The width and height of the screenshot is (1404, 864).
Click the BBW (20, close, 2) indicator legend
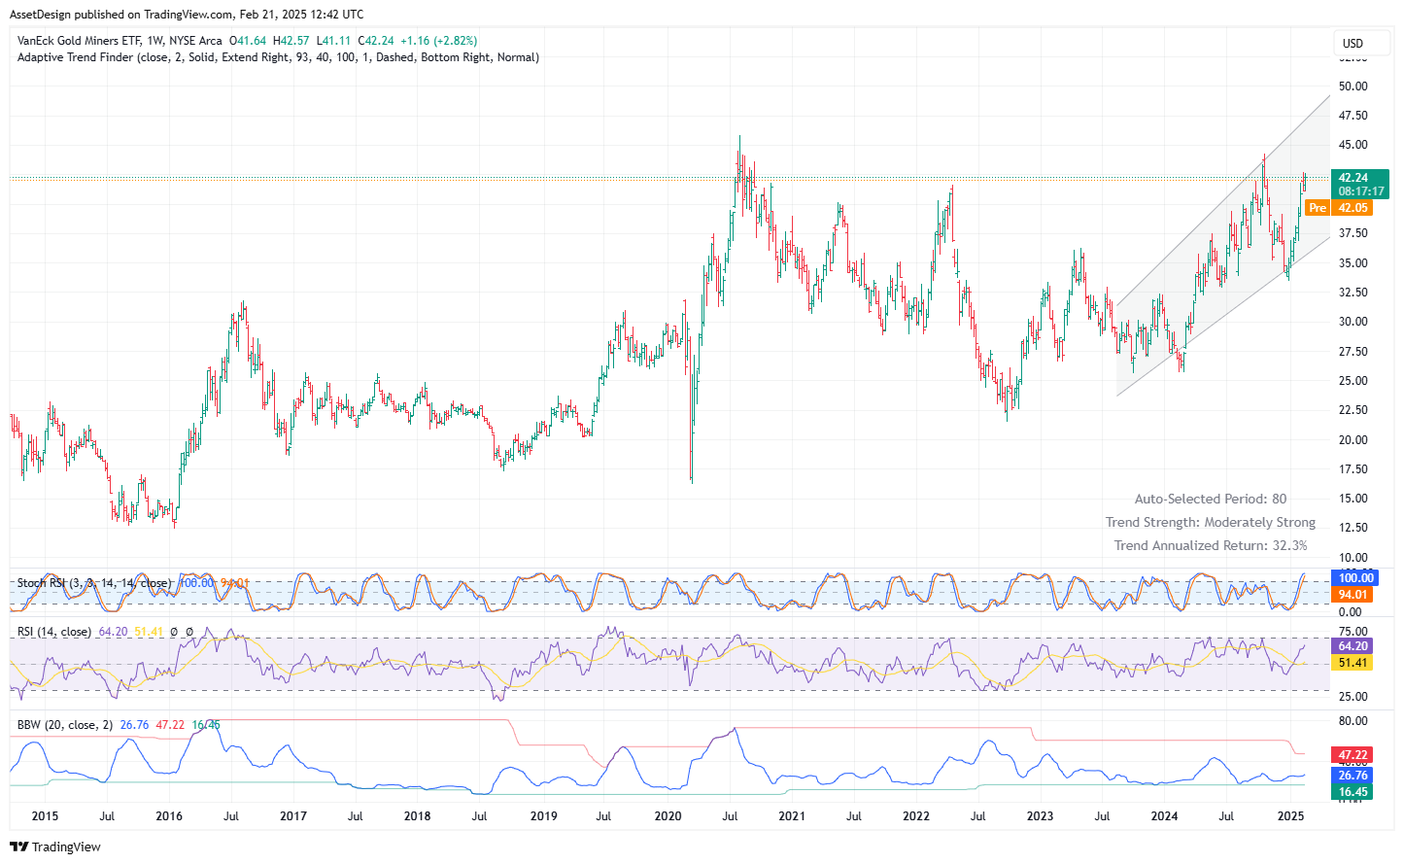click(65, 725)
